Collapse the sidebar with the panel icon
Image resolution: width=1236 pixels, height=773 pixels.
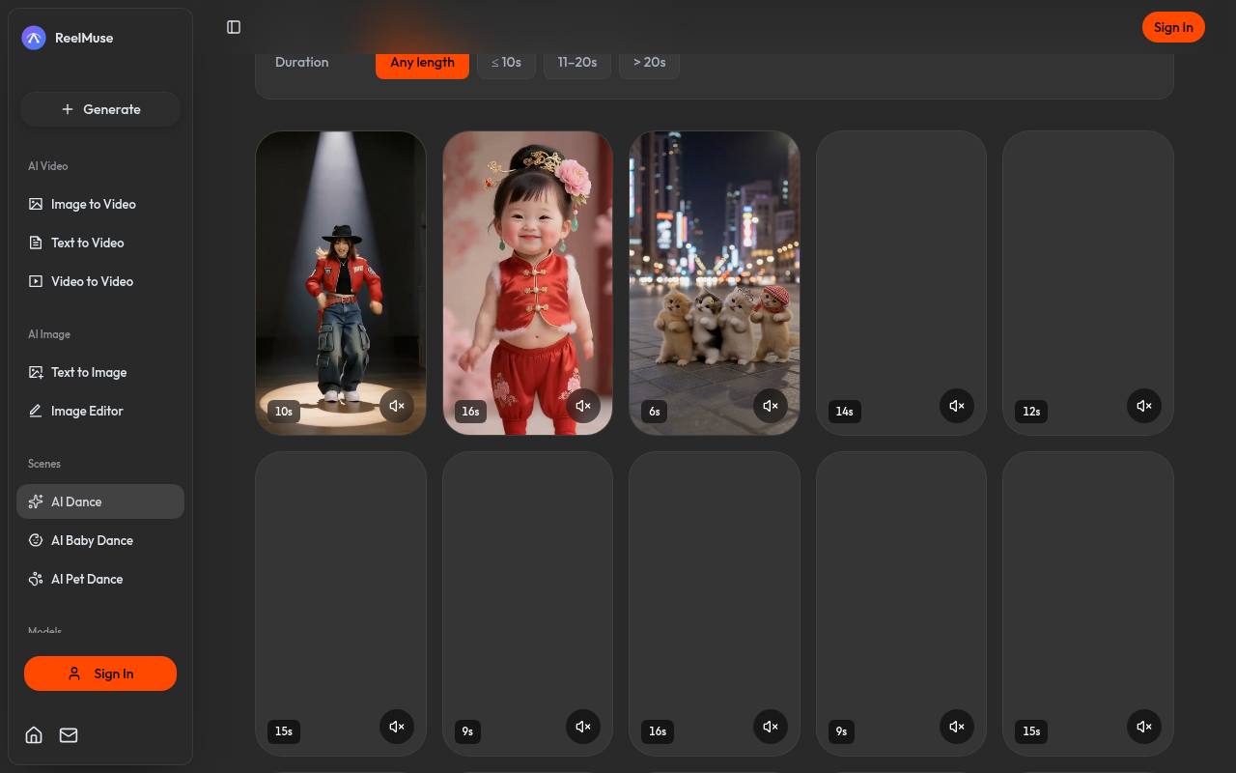coord(234,27)
